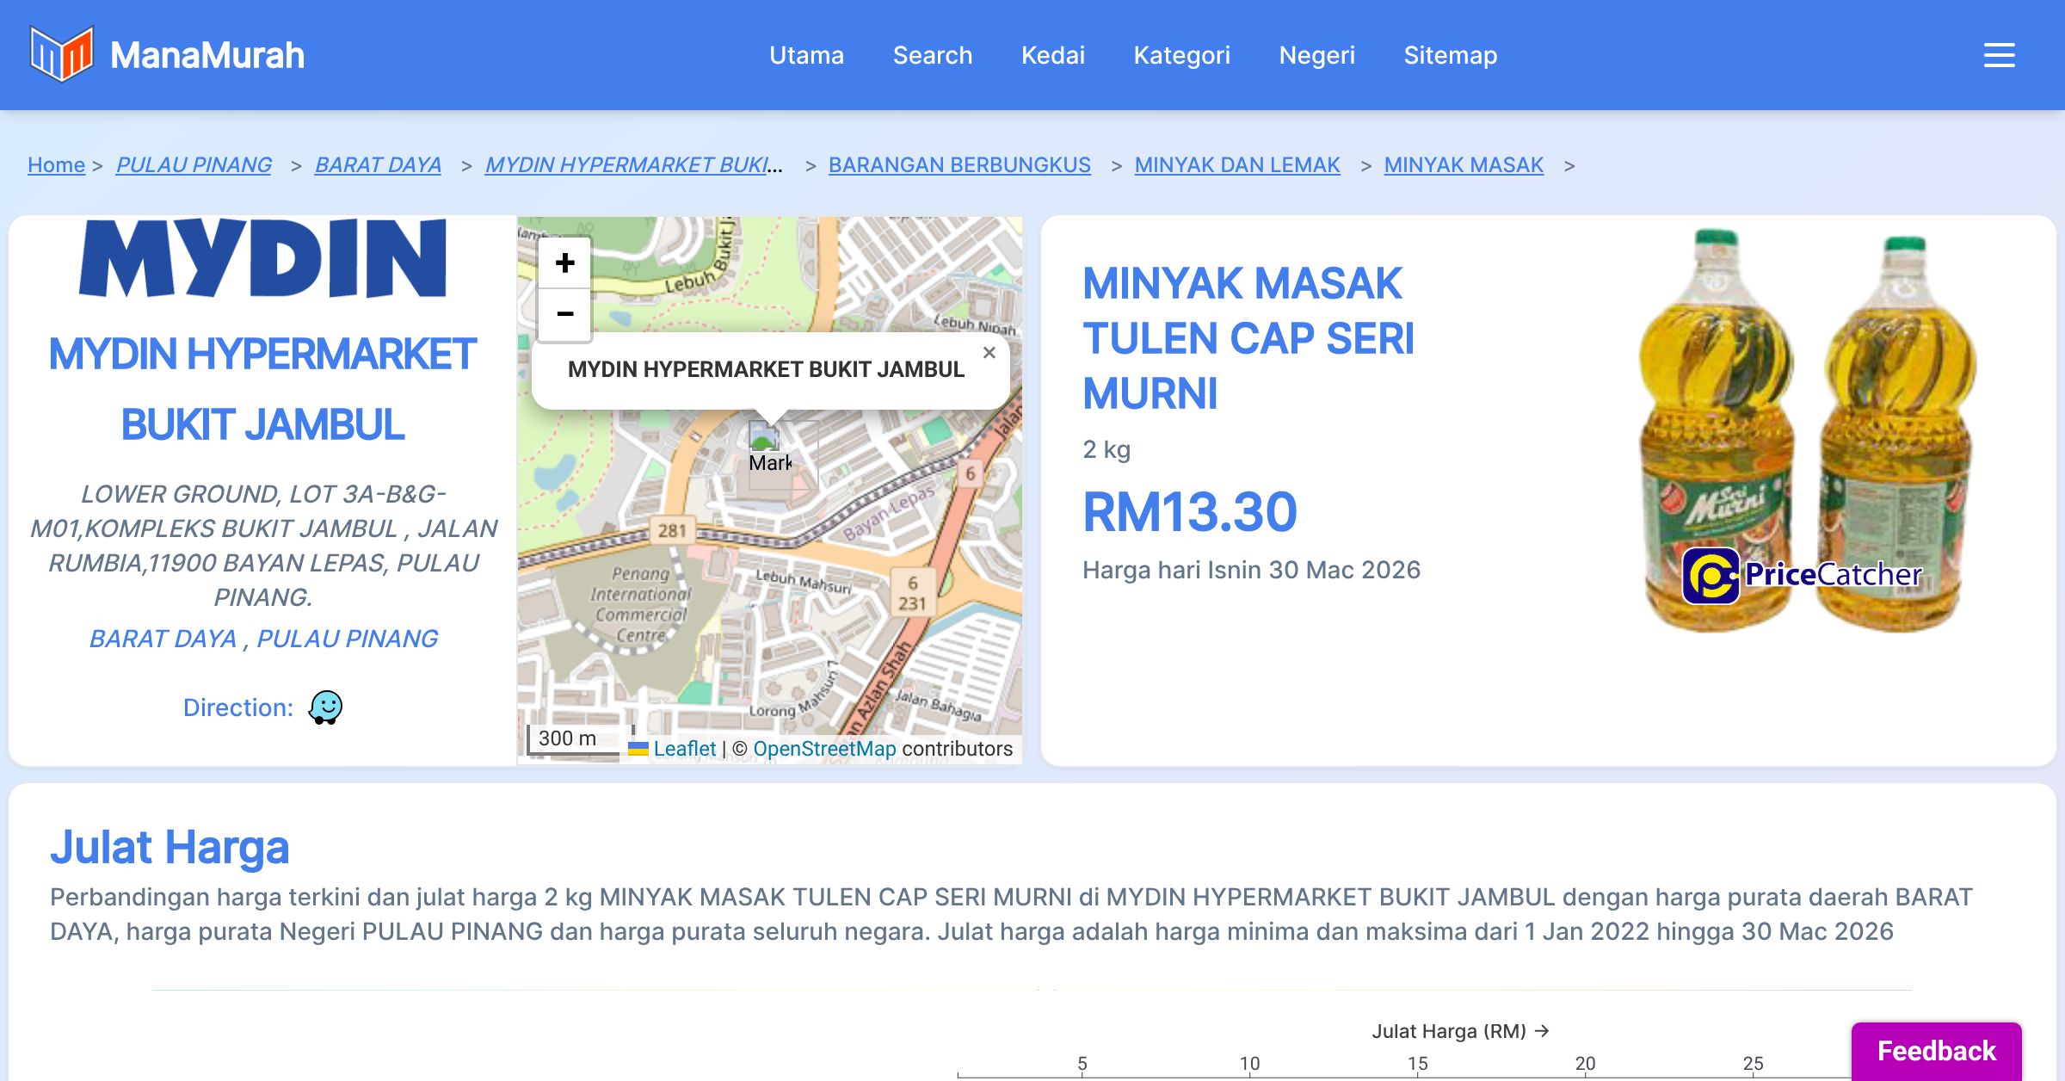The height and width of the screenshot is (1081, 2065).
Task: Close the map popup
Action: [989, 353]
